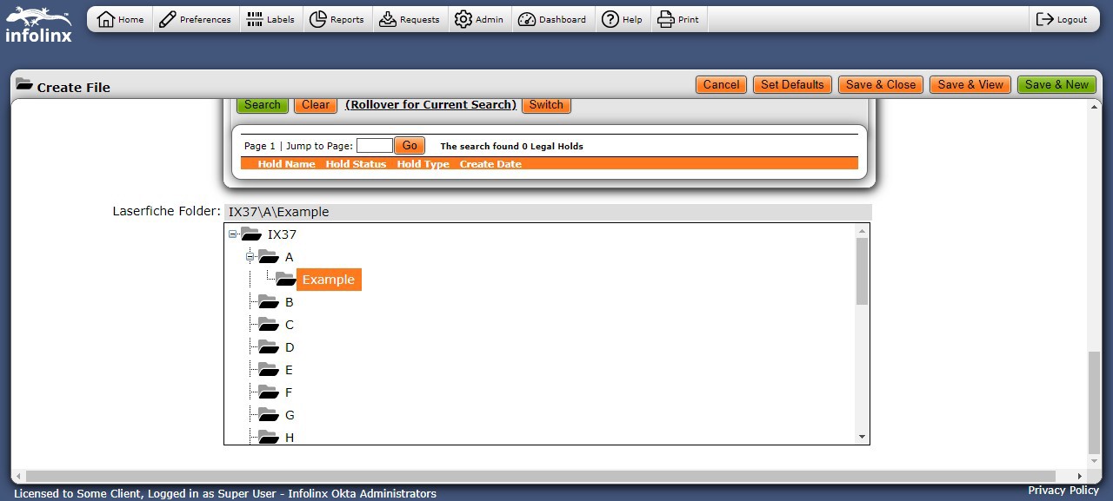The image size is (1113, 501).
Task: Click the Cancel button
Action: tap(721, 84)
